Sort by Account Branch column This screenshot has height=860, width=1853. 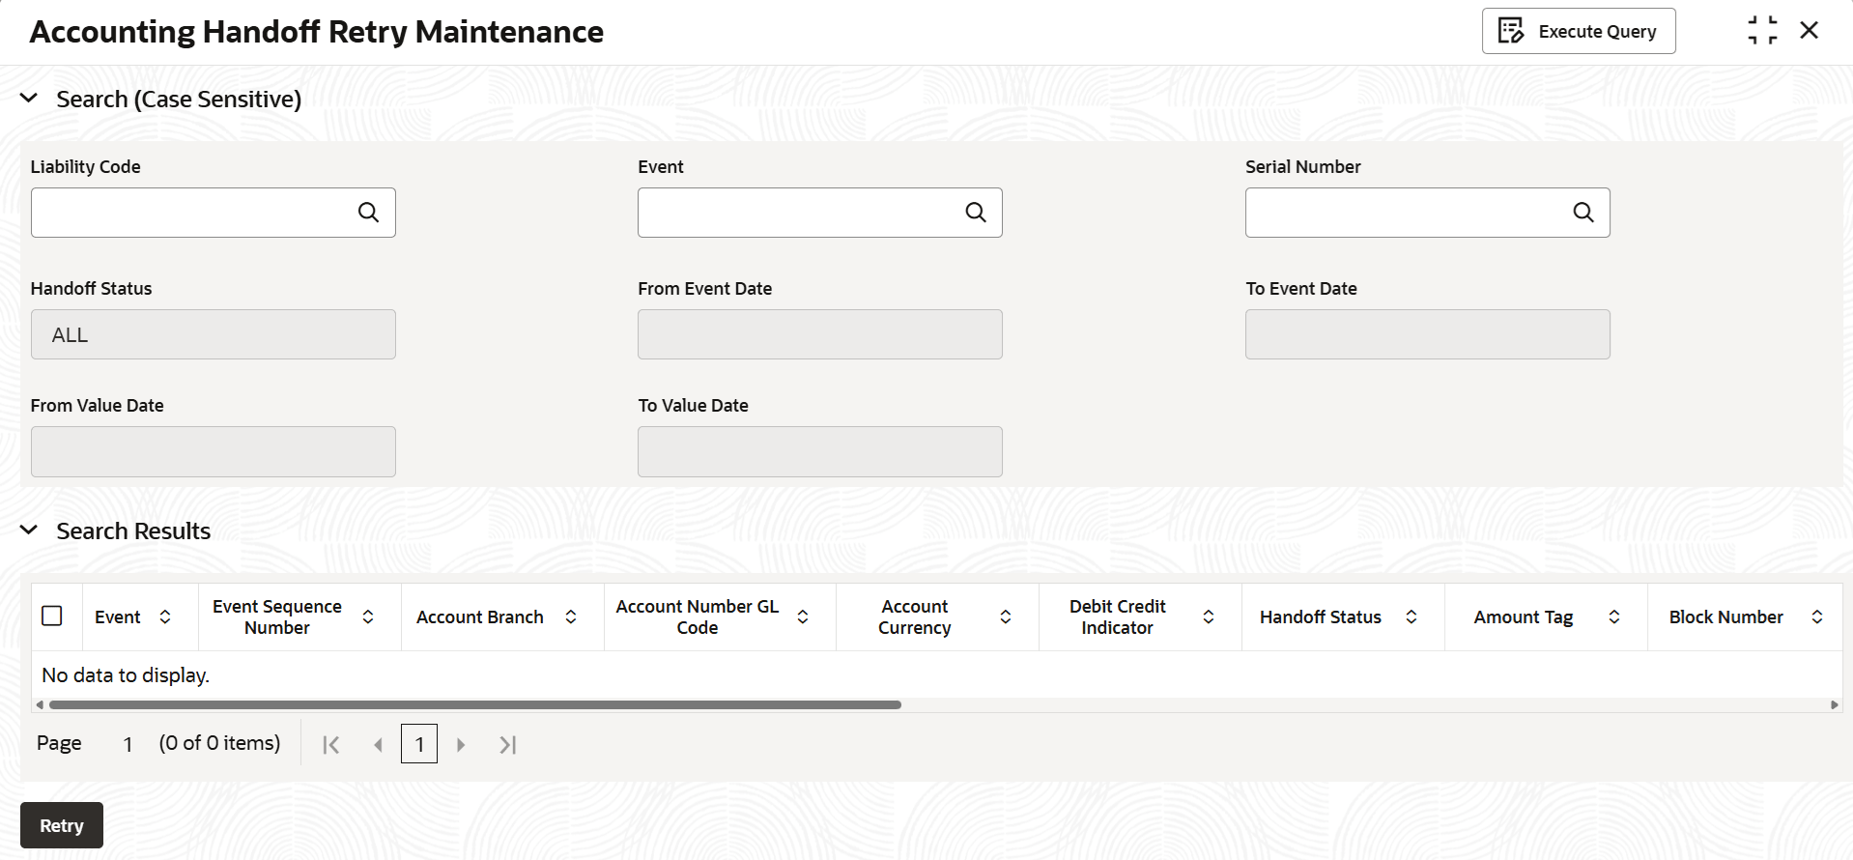[571, 616]
